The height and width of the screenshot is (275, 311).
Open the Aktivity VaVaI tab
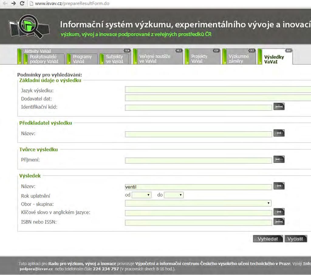tap(37, 51)
